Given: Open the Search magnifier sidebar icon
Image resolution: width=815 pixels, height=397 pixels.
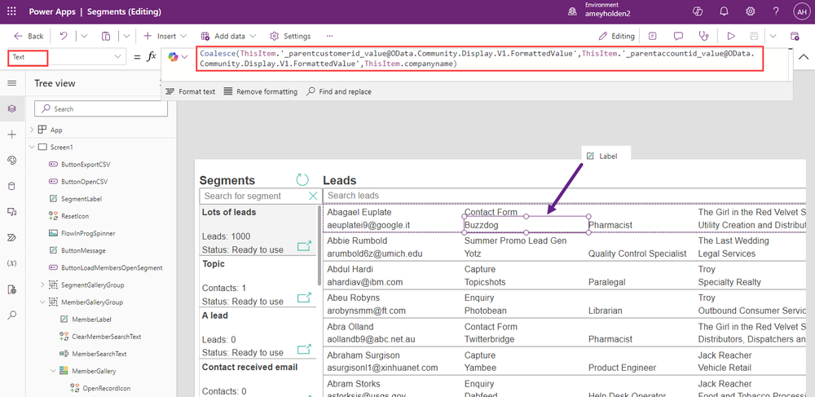Looking at the screenshot, I should click(12, 315).
